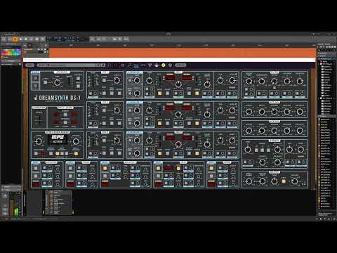Click the vertical slider in the panel left of red displays

[39, 120]
